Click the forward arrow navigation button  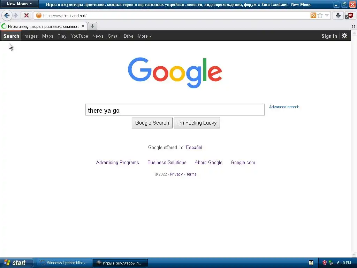tap(15, 15)
